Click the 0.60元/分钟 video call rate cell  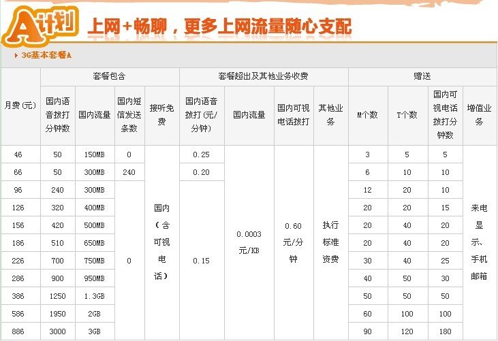point(294,243)
